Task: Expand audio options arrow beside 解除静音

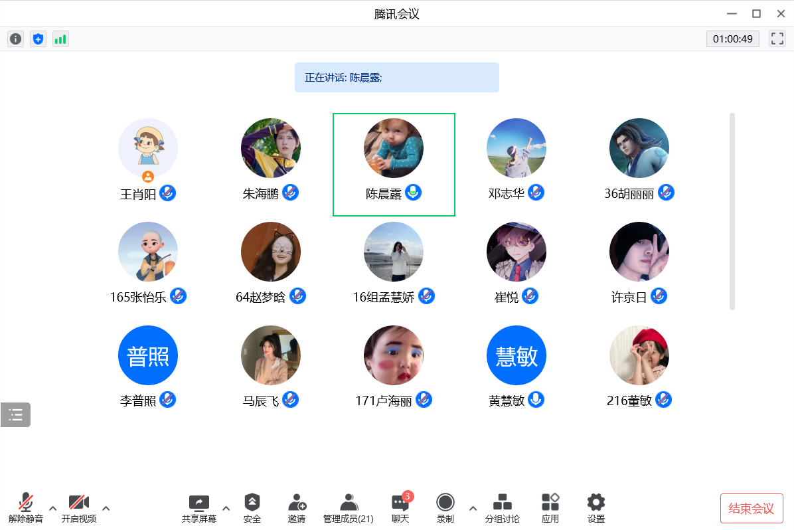Action: point(53,508)
